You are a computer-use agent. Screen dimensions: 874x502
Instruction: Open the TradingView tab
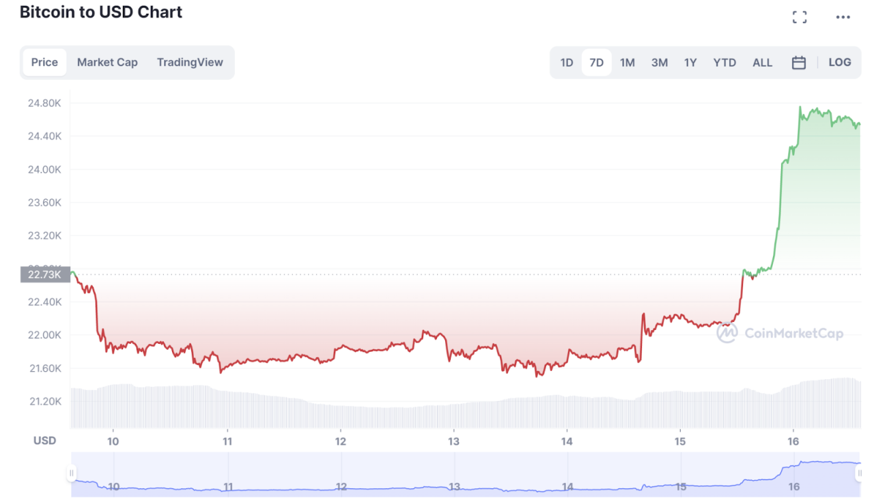click(190, 61)
